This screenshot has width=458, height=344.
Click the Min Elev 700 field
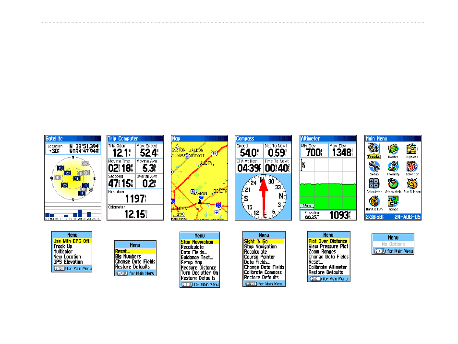314,150
